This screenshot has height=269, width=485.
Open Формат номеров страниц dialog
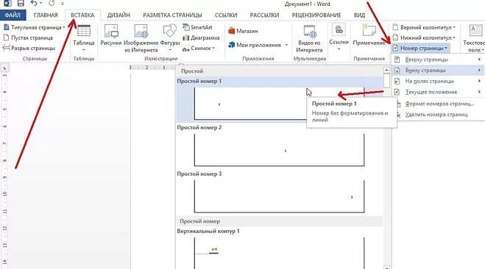pyautogui.click(x=439, y=104)
